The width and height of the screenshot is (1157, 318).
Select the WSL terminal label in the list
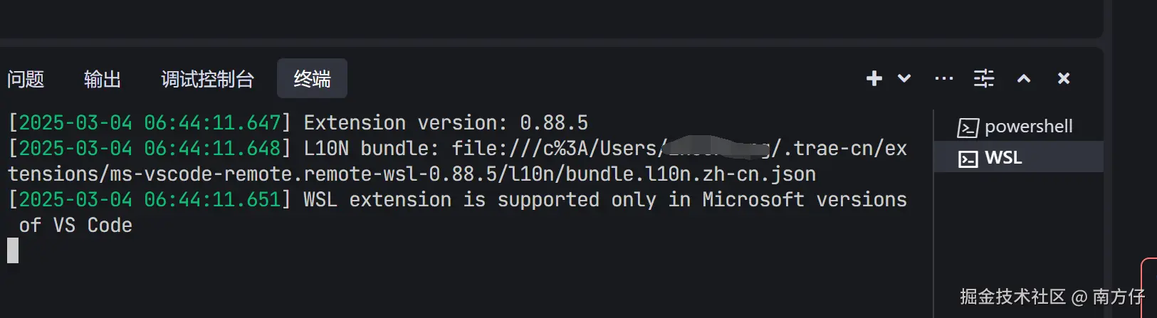click(x=1003, y=158)
